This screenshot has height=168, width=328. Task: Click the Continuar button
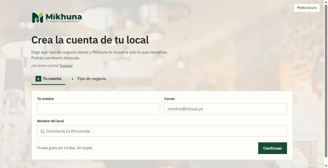pos(272,148)
